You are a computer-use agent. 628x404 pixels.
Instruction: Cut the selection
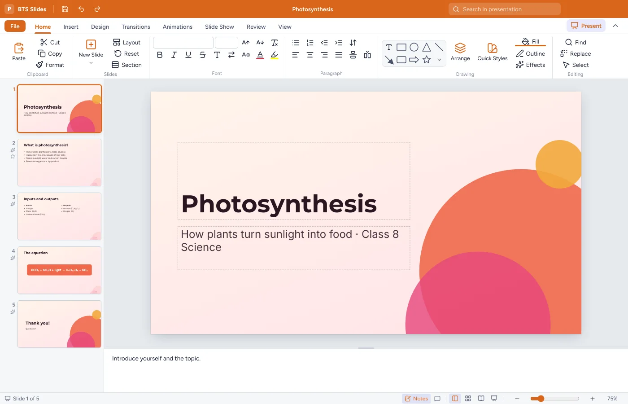point(50,42)
